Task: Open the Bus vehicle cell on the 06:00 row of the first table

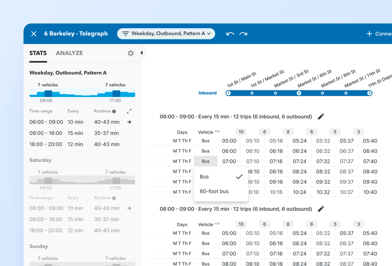Action: tap(206, 151)
